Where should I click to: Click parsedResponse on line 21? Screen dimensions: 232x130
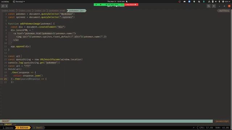[30, 79]
